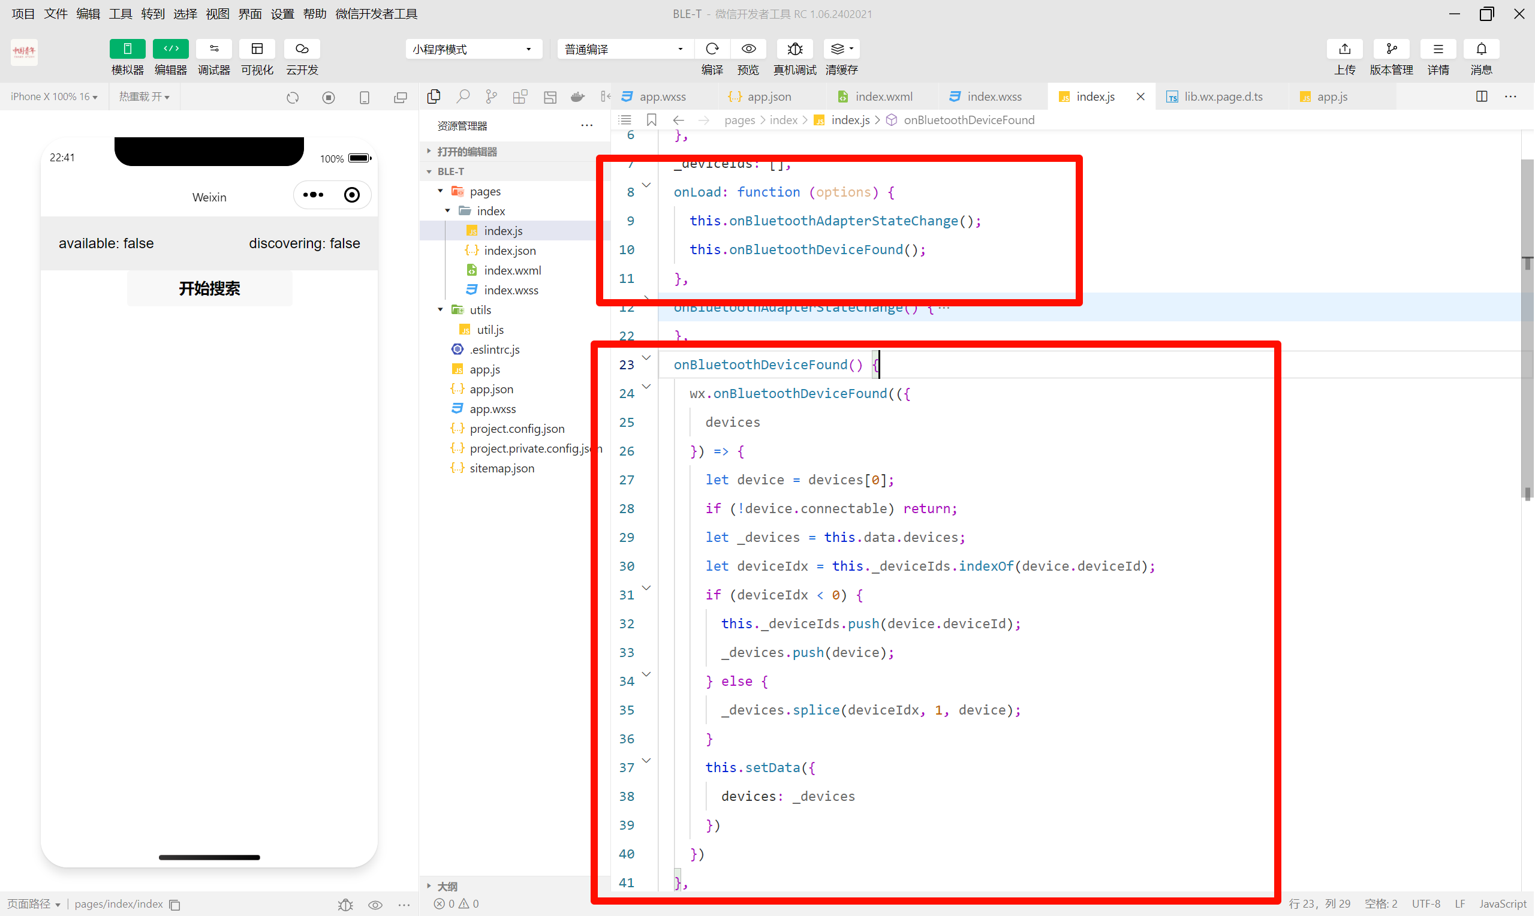Collapse the utils folder in tree
This screenshot has width=1535, height=916.
[440, 310]
